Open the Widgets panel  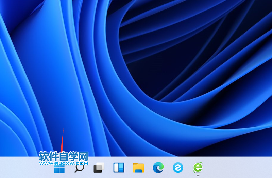[119, 167]
